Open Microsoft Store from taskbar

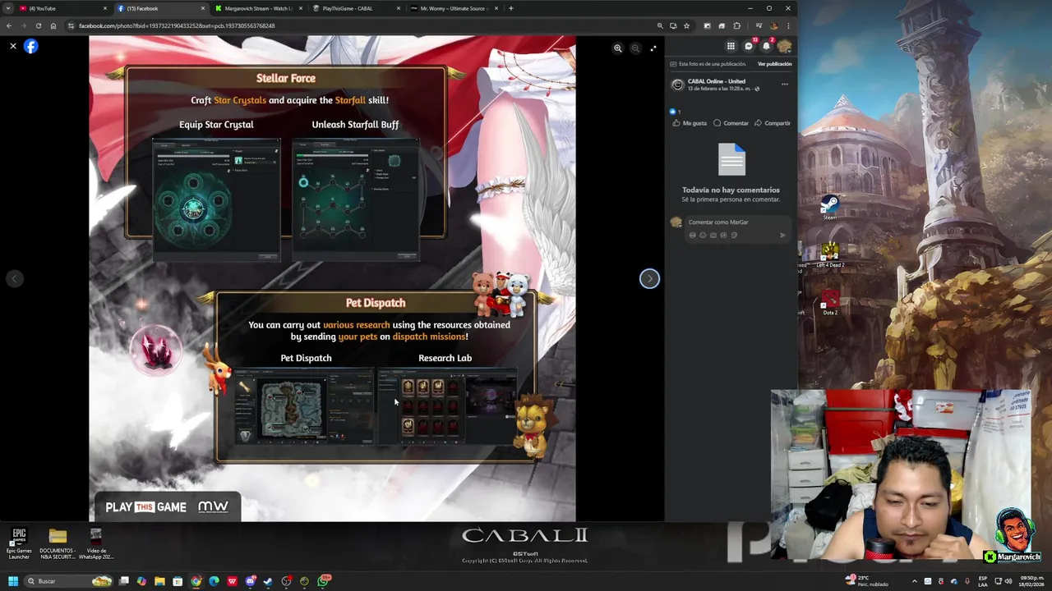click(178, 581)
